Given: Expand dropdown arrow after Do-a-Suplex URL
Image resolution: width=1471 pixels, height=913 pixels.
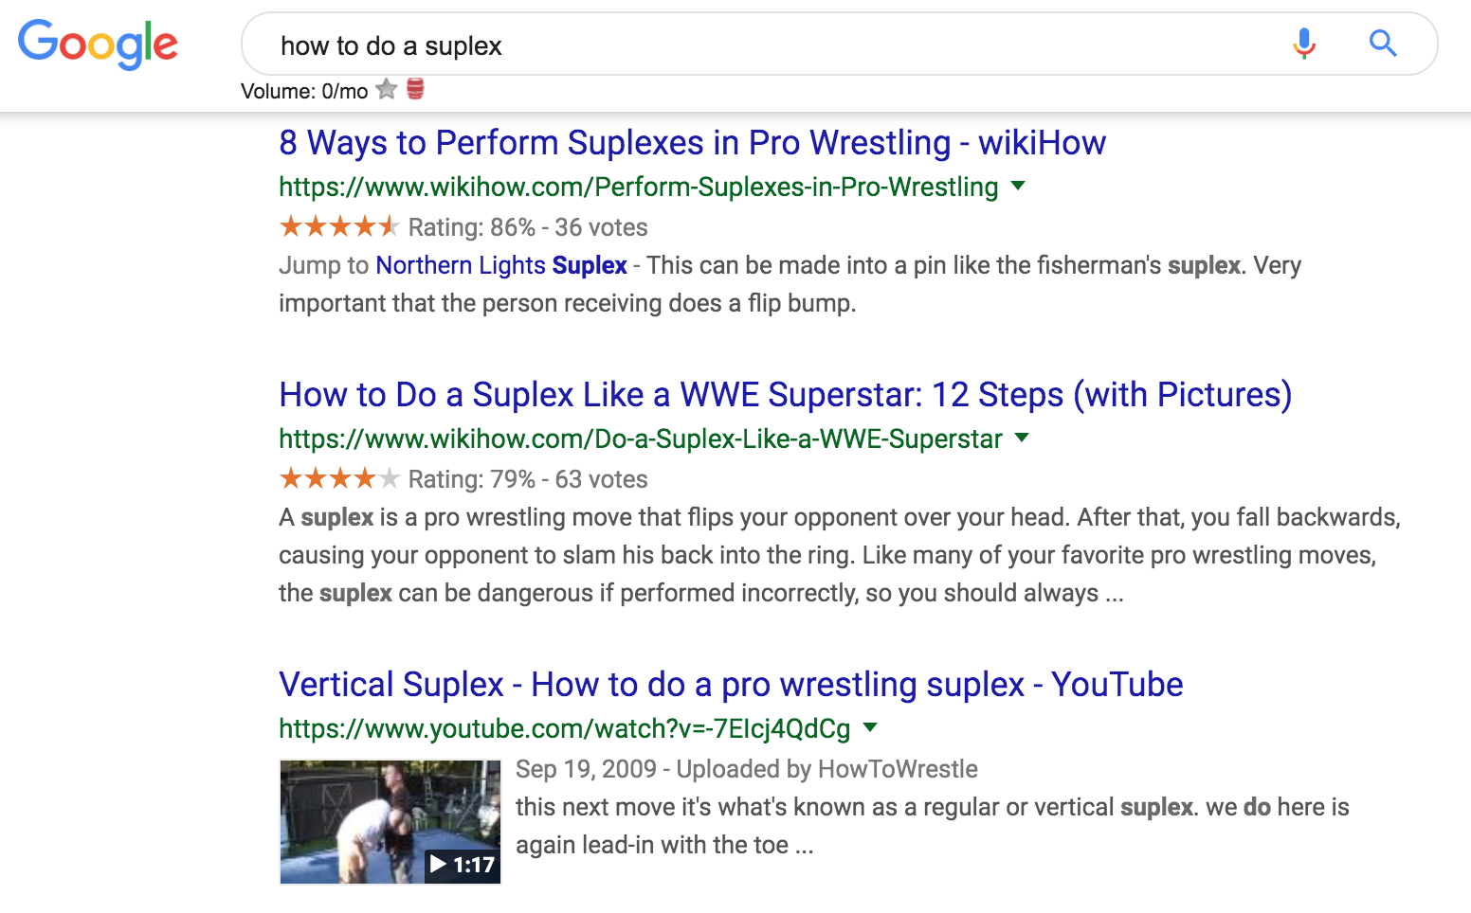Looking at the screenshot, I should click(1022, 438).
